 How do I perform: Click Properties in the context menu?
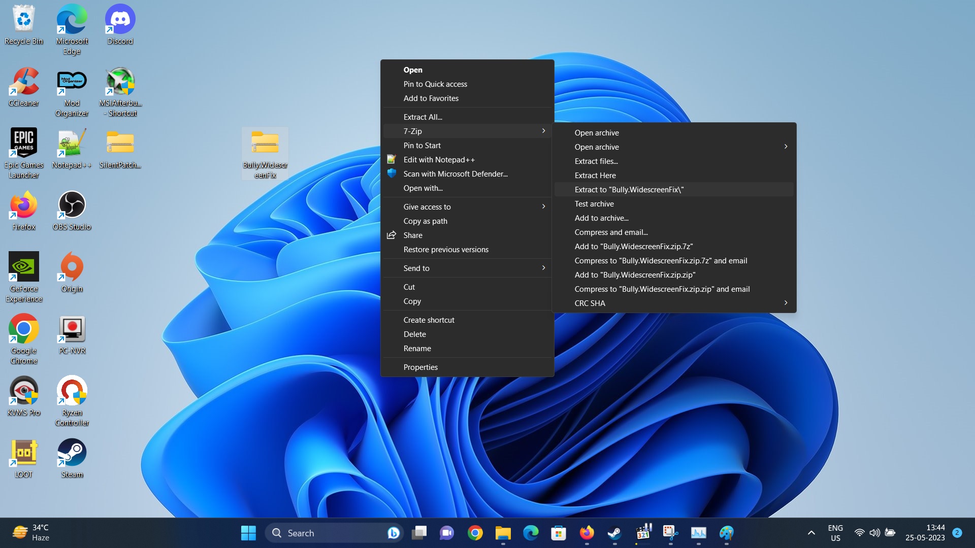[x=420, y=367]
